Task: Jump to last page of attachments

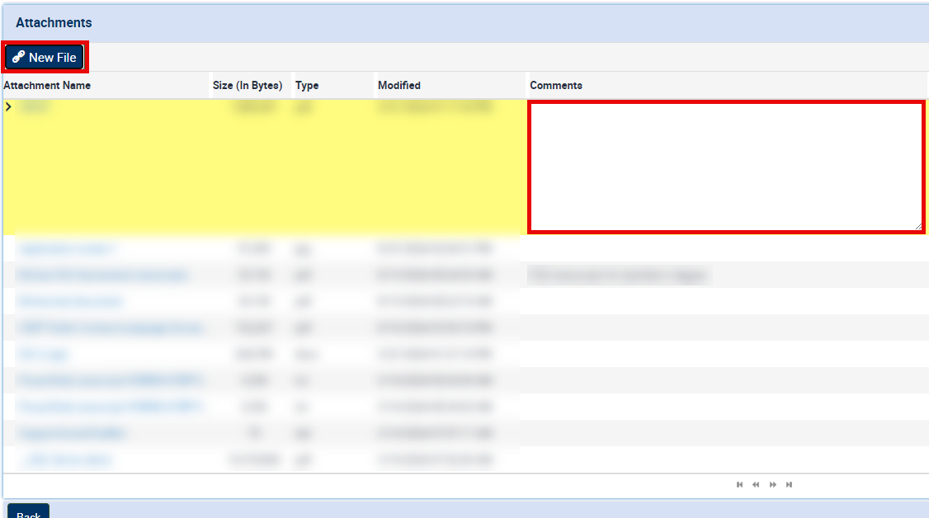Action: 790,485
